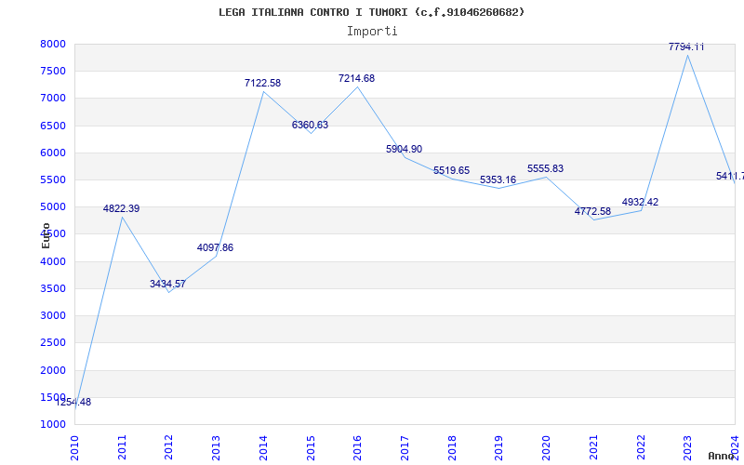
Task: Click the 2010 x-axis label
Action: click(x=74, y=448)
